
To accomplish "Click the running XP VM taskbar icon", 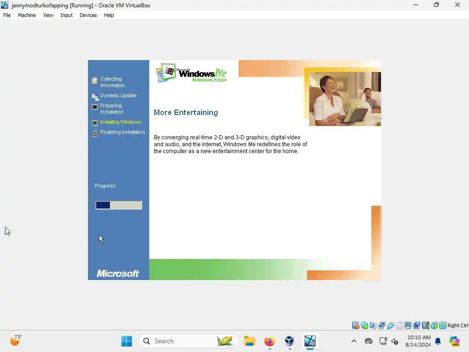I will [310, 341].
